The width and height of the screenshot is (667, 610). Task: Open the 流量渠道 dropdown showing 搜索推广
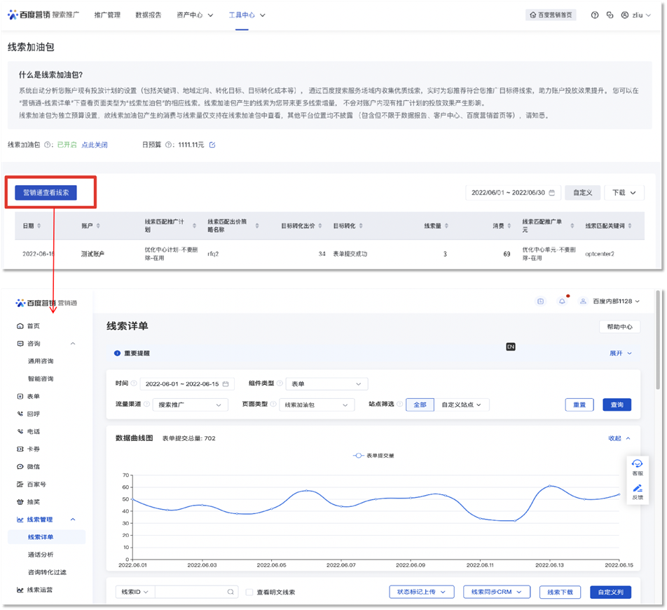pyautogui.click(x=191, y=405)
